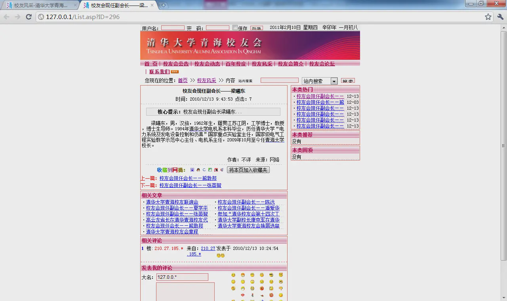Insert the thumbs-down emoticon
The image size is (507, 301).
pos(281,288)
